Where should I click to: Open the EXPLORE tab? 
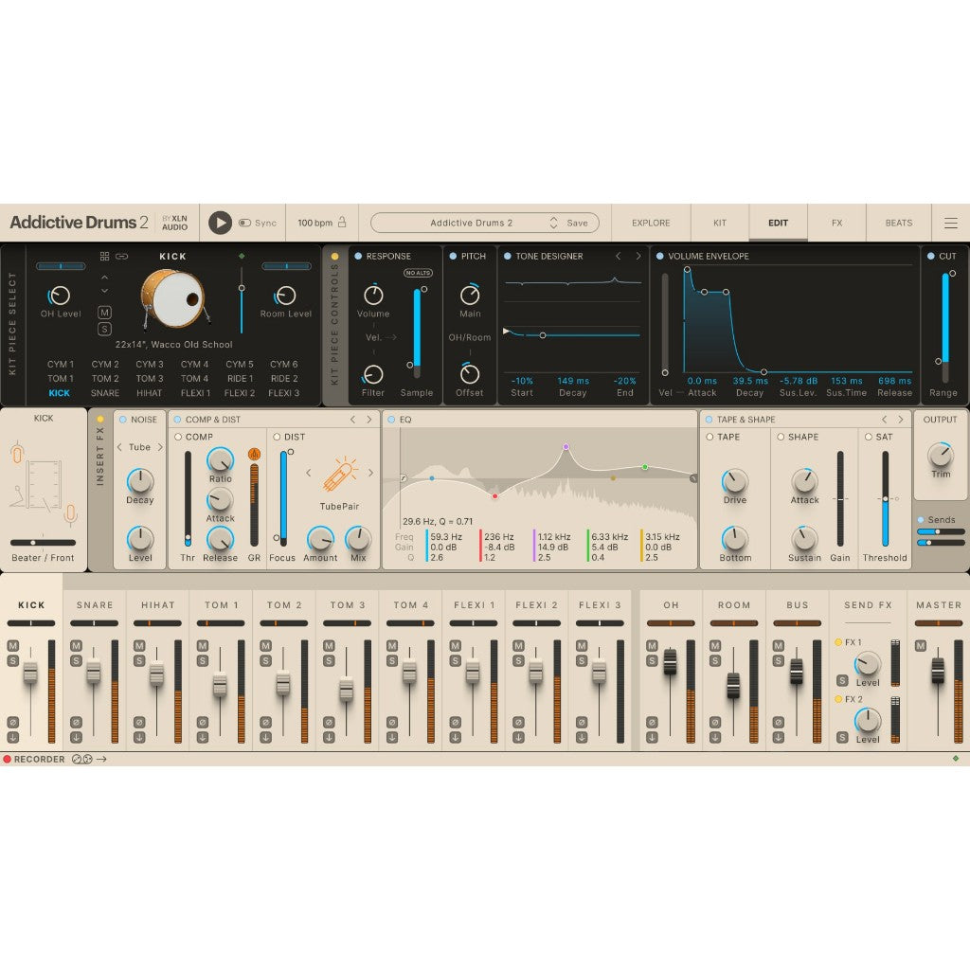(650, 223)
